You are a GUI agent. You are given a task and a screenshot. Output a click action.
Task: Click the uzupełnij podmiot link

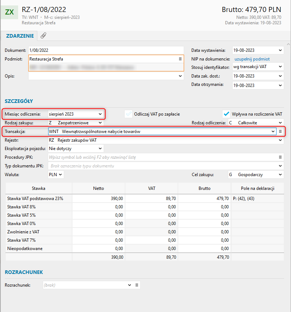click(x=252, y=59)
